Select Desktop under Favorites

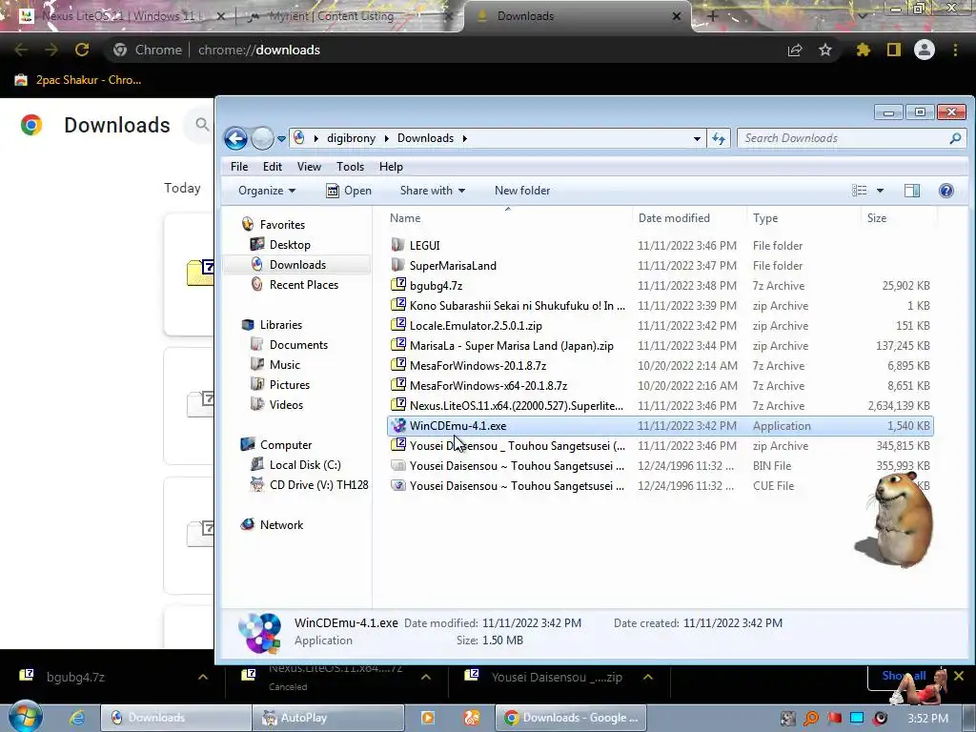pyautogui.click(x=290, y=245)
